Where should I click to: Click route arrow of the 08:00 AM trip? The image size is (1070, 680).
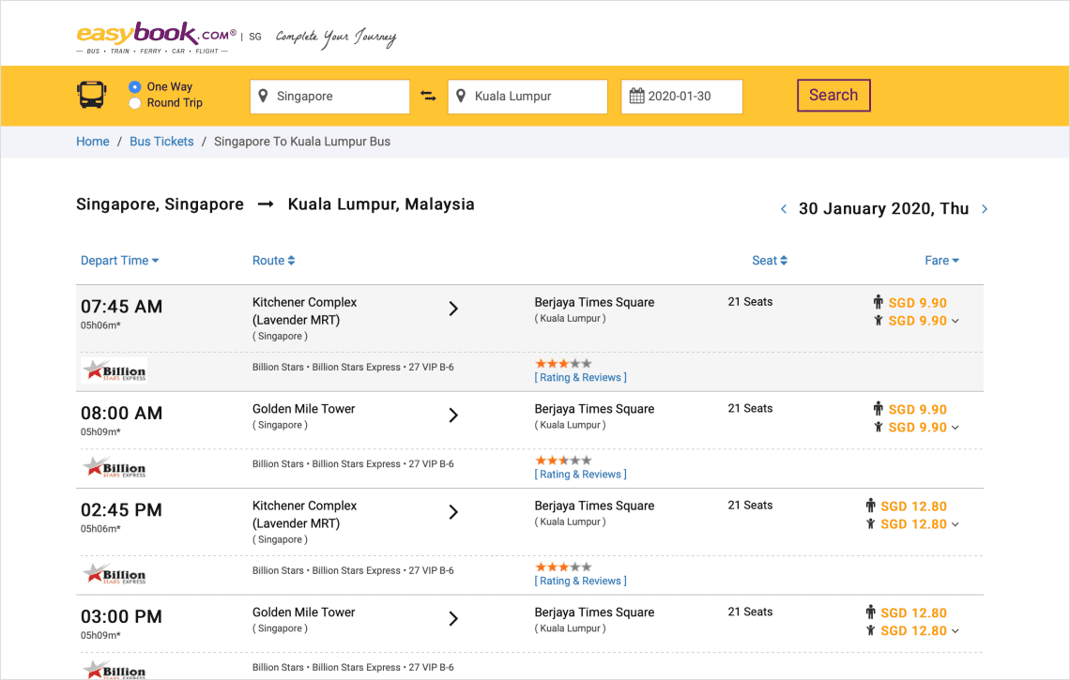pos(453,415)
